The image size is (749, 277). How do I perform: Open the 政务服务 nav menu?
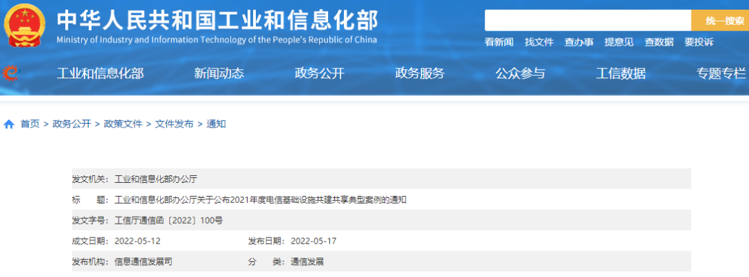pyautogui.click(x=420, y=73)
